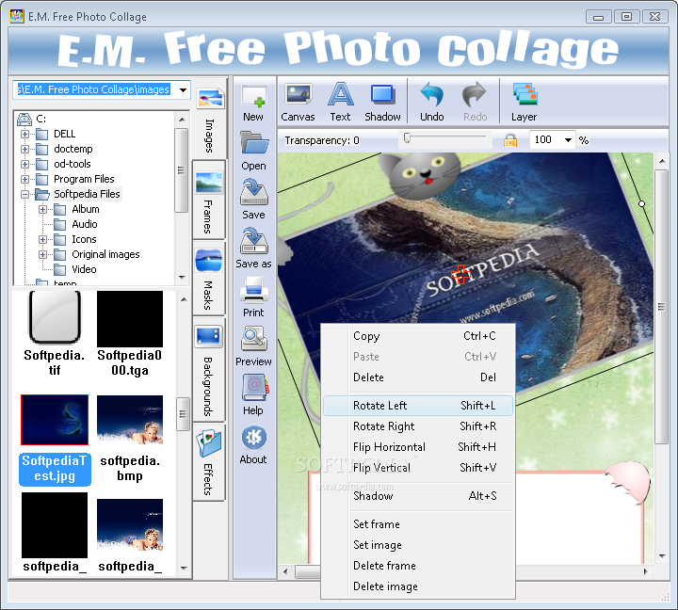Open the zoom percentage dropdown
The width and height of the screenshot is (678, 610).
pos(568,140)
